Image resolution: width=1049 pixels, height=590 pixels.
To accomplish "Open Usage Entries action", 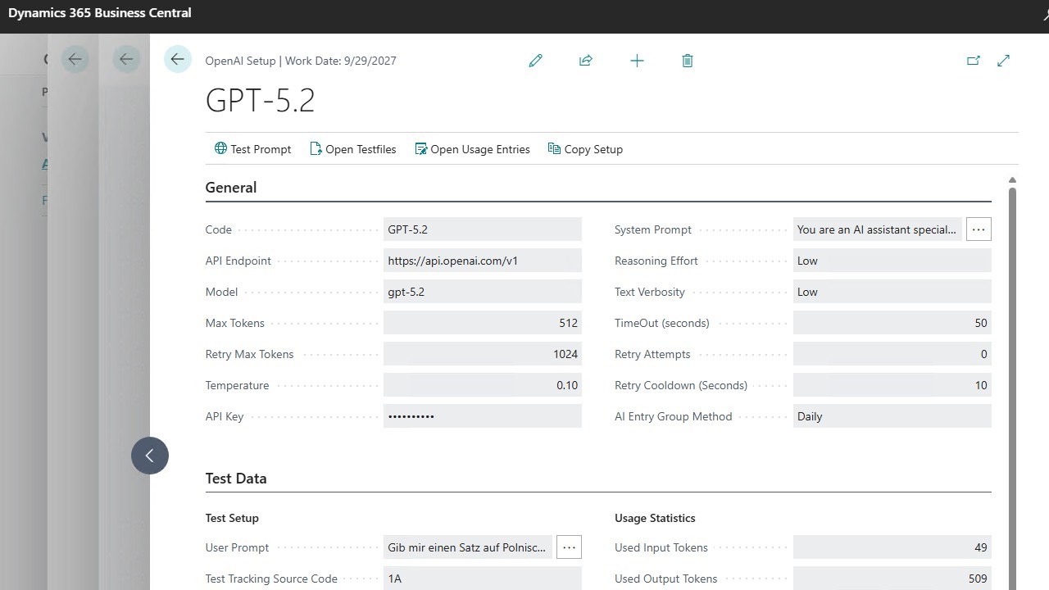I will pyautogui.click(x=472, y=149).
